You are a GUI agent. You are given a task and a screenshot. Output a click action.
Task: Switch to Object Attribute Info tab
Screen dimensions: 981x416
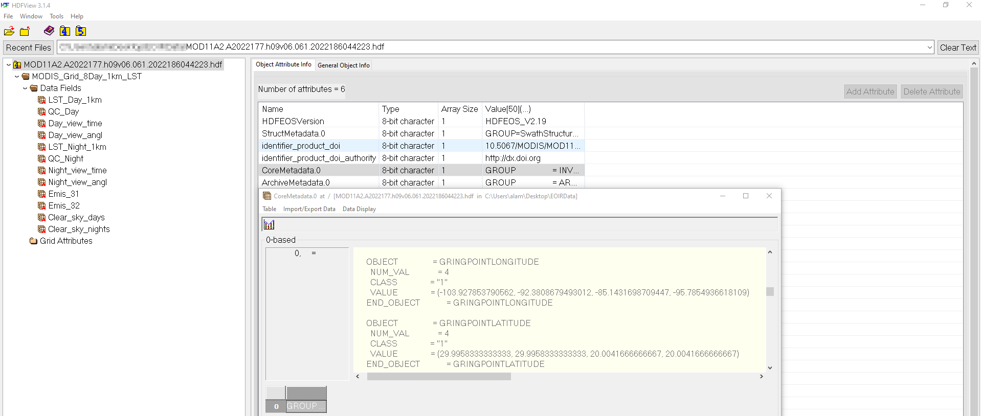coord(283,64)
